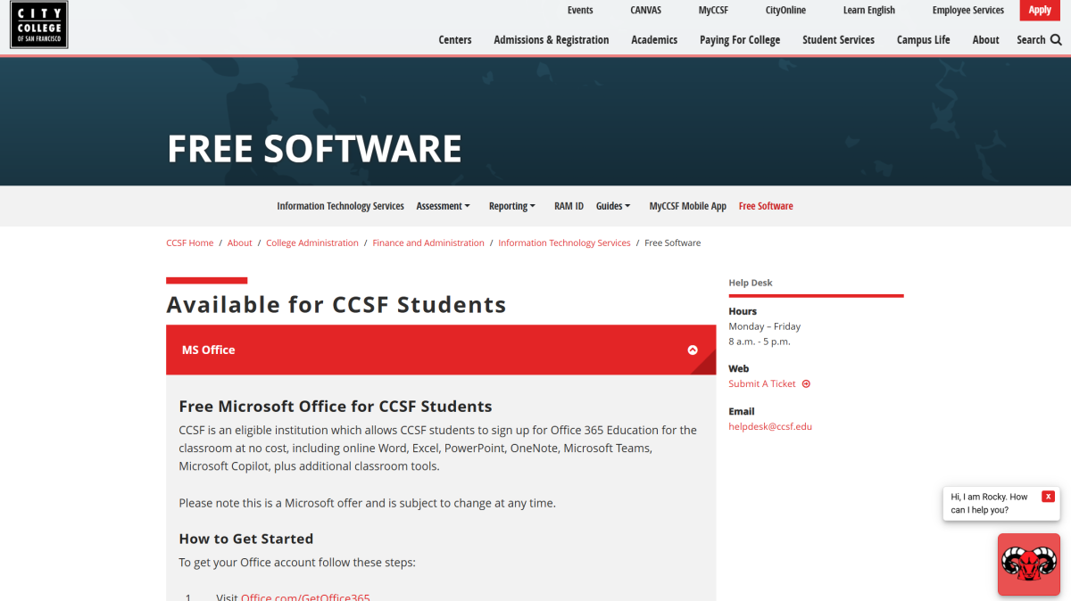Open the Centers menu
This screenshot has height=601, width=1071.
point(455,40)
